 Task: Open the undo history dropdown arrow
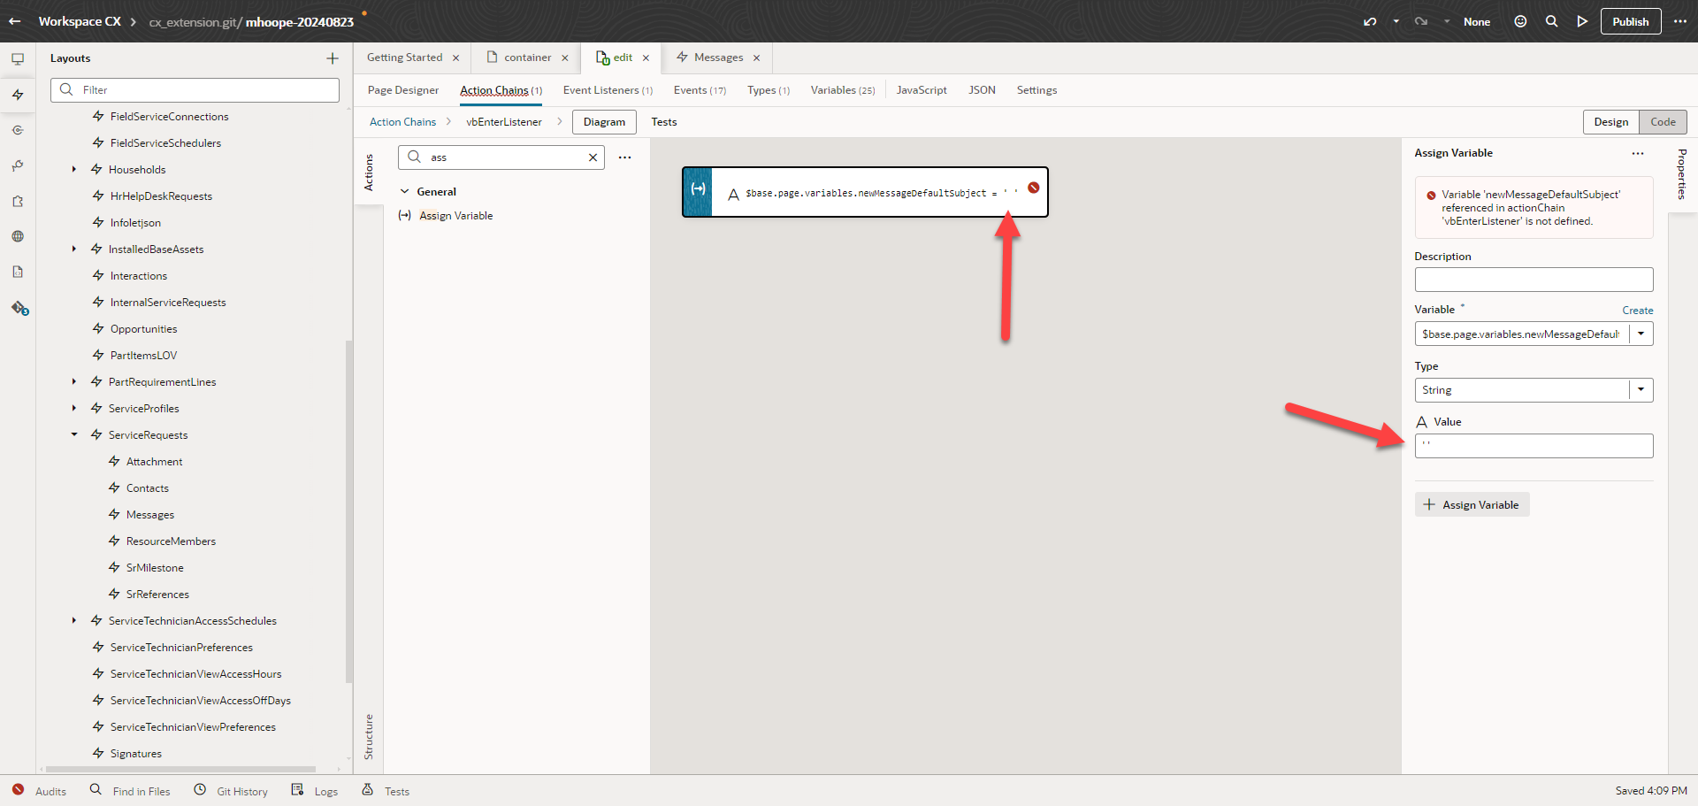pyautogui.click(x=1396, y=21)
